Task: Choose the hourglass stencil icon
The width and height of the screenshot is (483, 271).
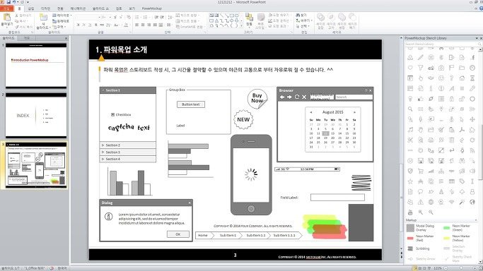Action: point(472,78)
